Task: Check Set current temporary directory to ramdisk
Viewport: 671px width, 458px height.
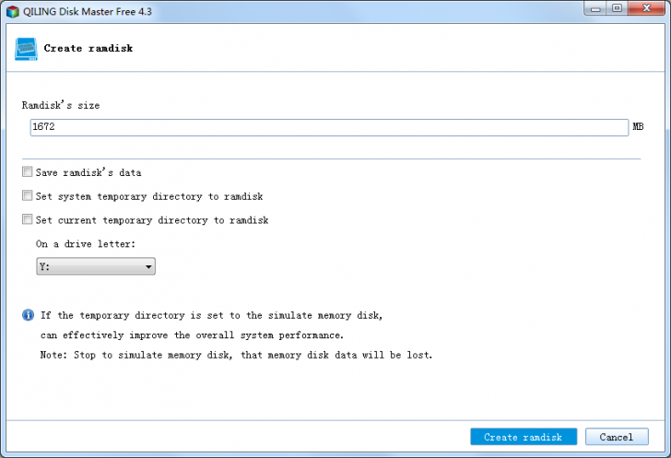Action: [28, 219]
